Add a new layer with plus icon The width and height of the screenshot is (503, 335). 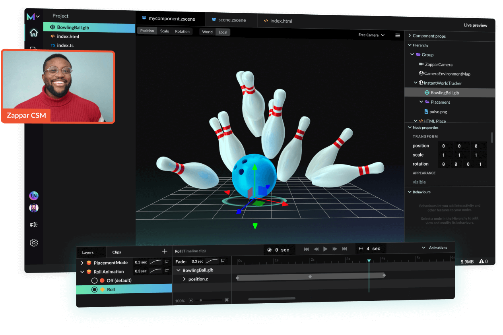pos(165,251)
